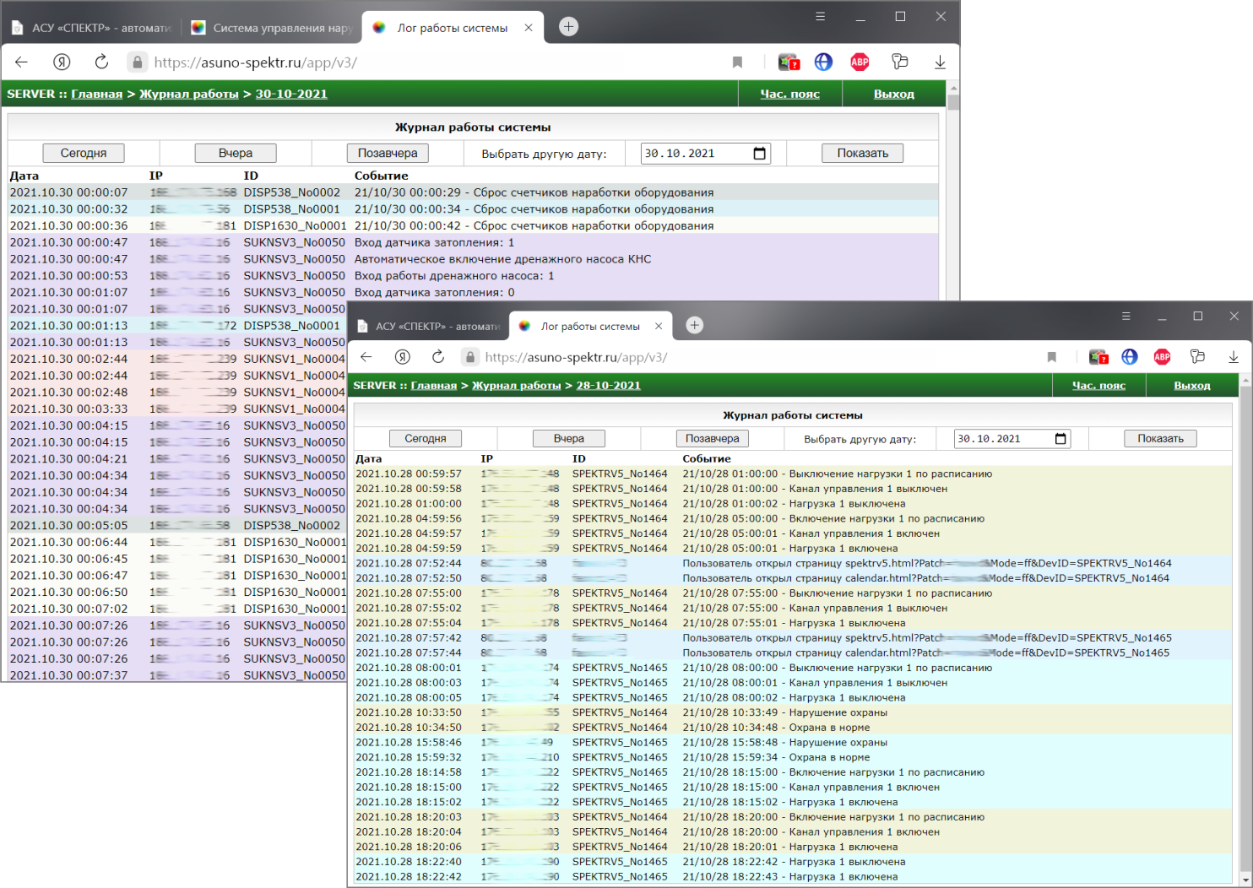Go back in the front browser window
This screenshot has width=1253, height=888.
(366, 357)
